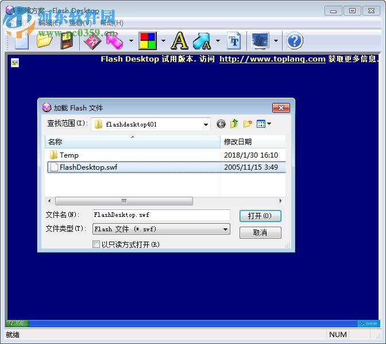Open the dropdown arrow beside the pink cursor
386x344 pixels.
click(x=131, y=41)
